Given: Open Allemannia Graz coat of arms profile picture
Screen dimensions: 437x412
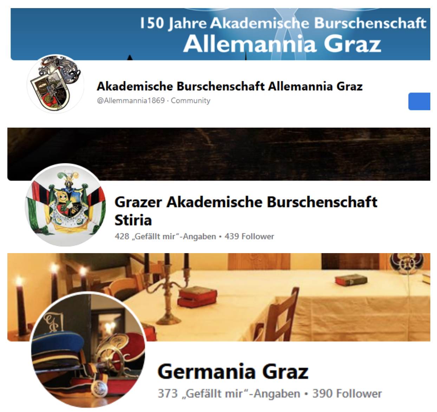Looking at the screenshot, I should click(x=56, y=84).
